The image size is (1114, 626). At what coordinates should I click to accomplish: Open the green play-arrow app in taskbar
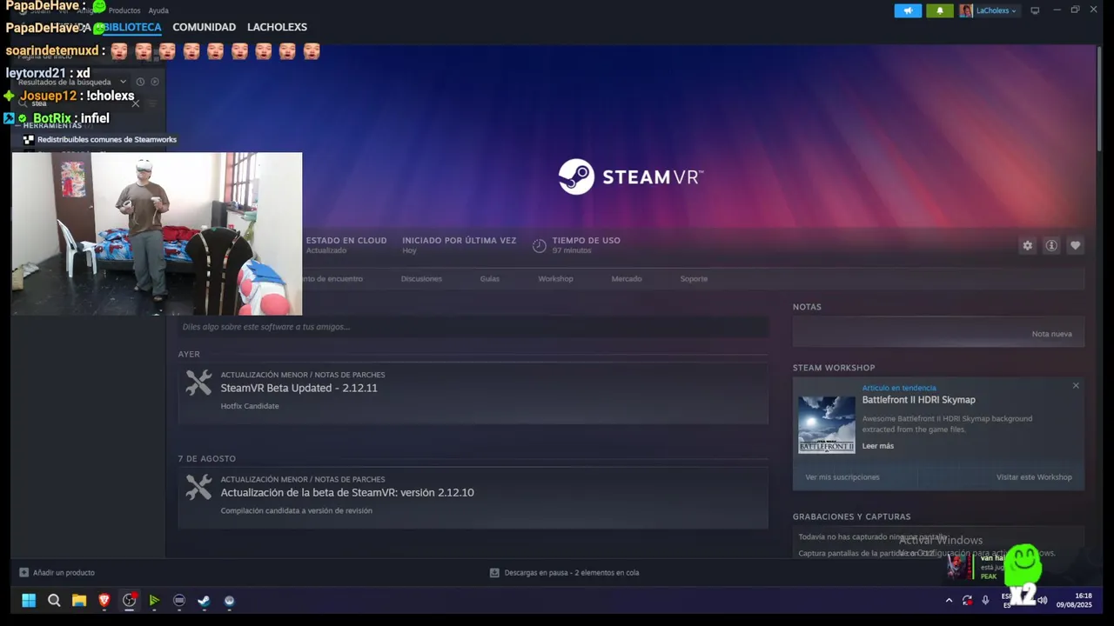(154, 600)
